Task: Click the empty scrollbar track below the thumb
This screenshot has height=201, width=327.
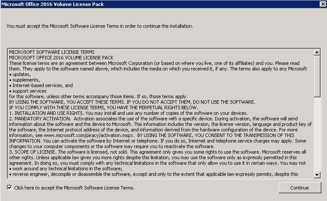Action: (317, 137)
